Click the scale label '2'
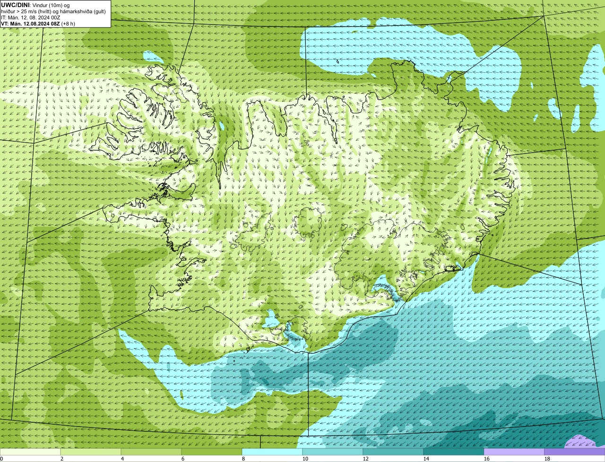The width and height of the screenshot is (605, 462). 62,459
